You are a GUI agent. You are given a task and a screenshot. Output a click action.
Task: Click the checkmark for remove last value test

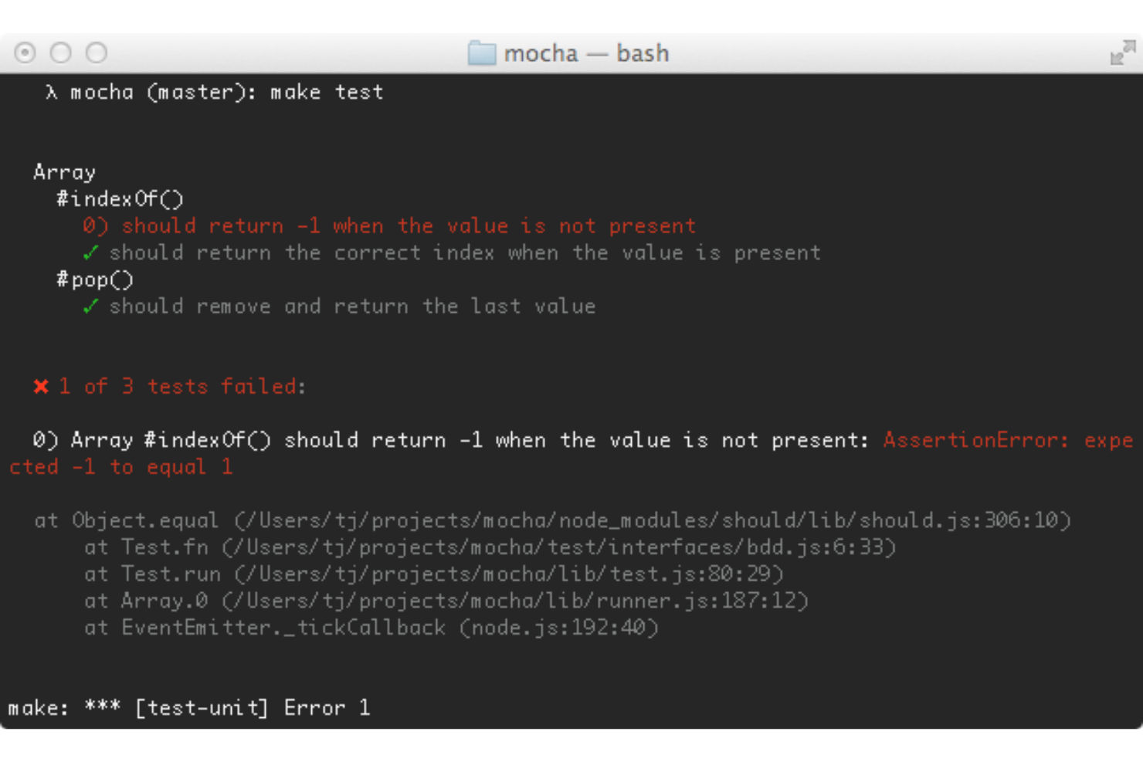(90, 306)
